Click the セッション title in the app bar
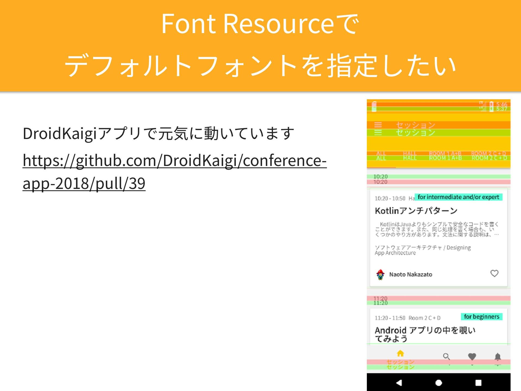Image resolution: width=521 pixels, height=391 pixels. point(415,129)
